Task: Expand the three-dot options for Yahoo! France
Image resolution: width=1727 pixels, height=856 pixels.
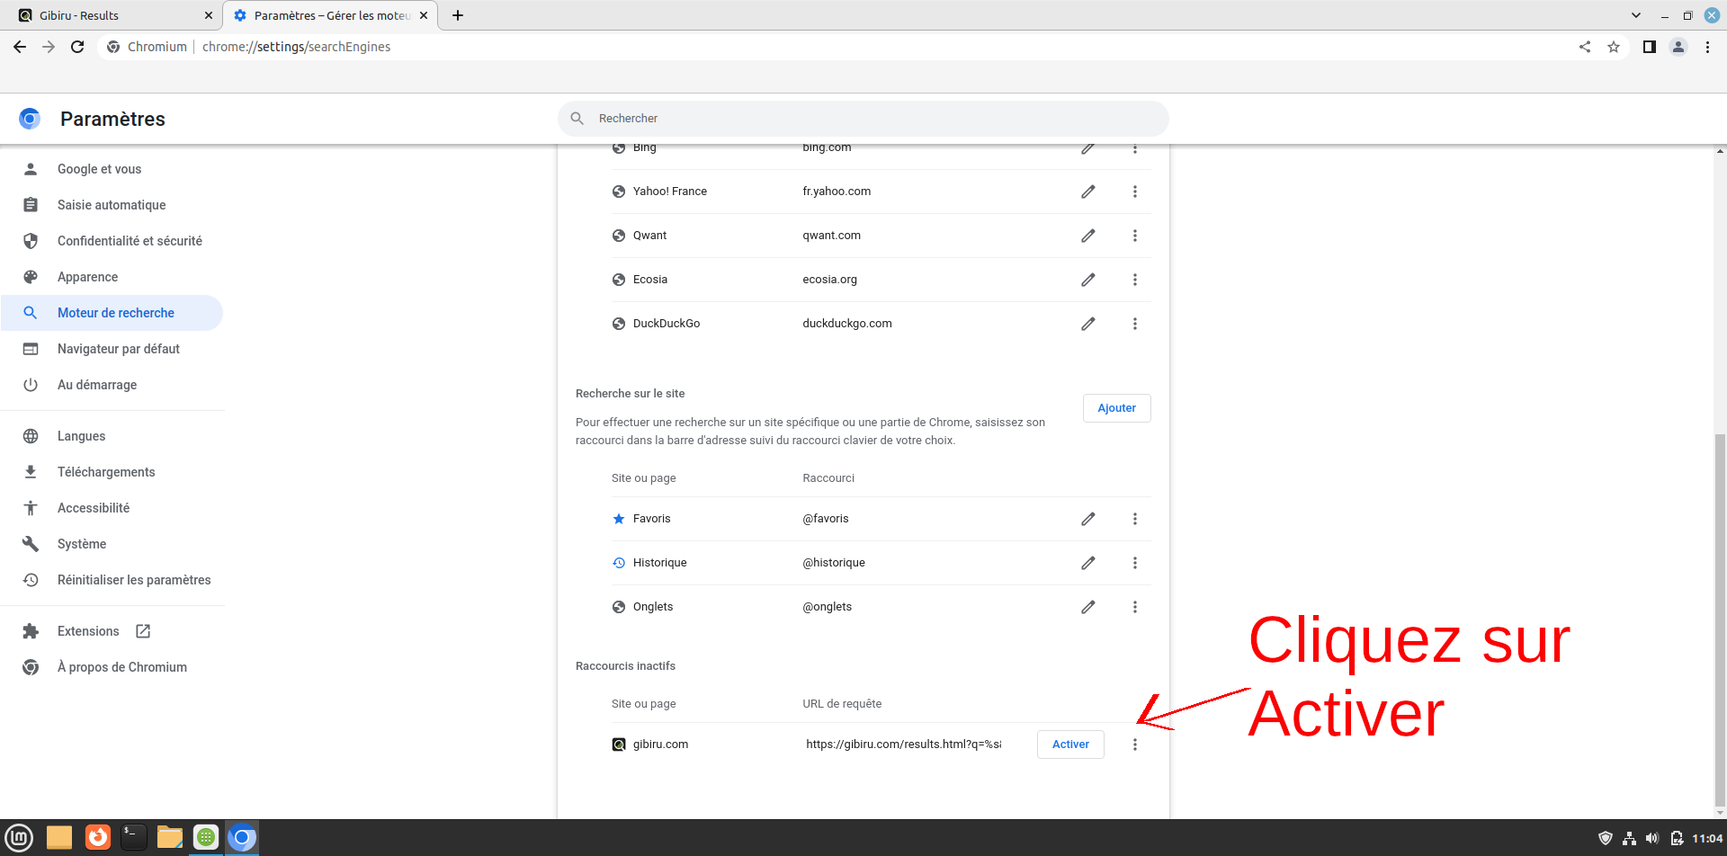Action: (x=1135, y=192)
